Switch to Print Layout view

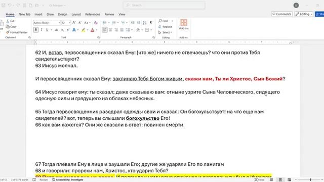[x=280, y=180]
